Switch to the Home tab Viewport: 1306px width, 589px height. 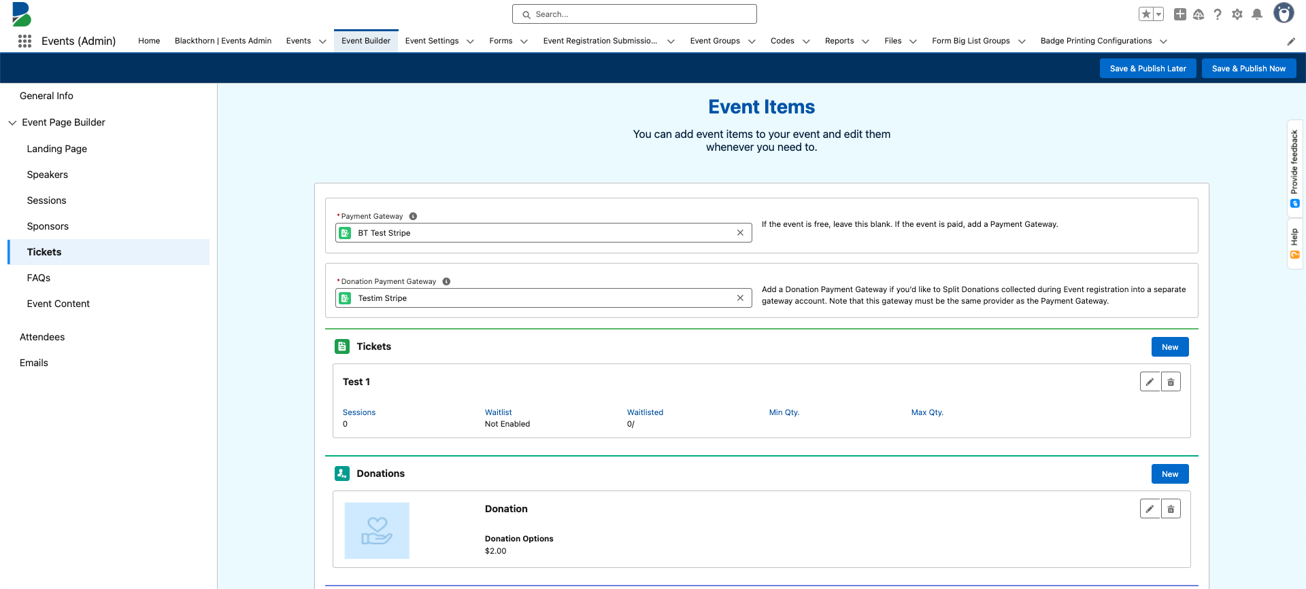pos(149,41)
